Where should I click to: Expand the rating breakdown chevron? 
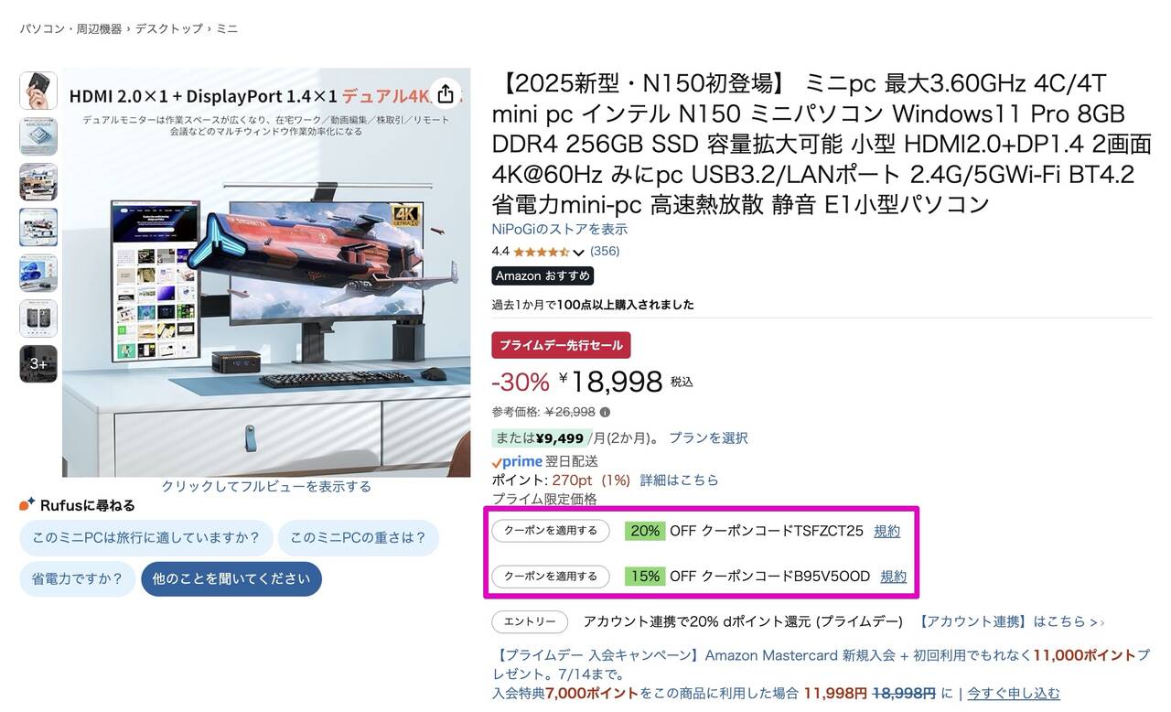(578, 253)
